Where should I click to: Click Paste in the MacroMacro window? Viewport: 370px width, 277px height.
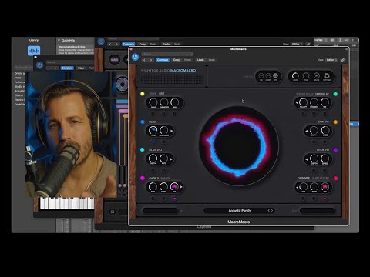click(x=187, y=60)
